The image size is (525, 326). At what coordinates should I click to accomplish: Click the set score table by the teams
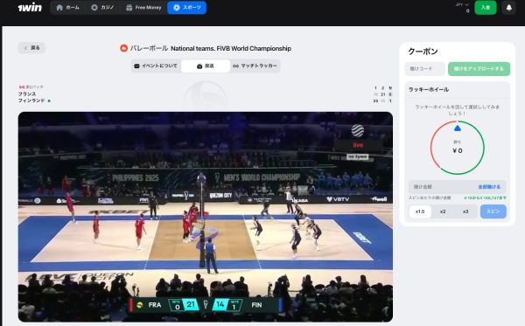coord(382,94)
